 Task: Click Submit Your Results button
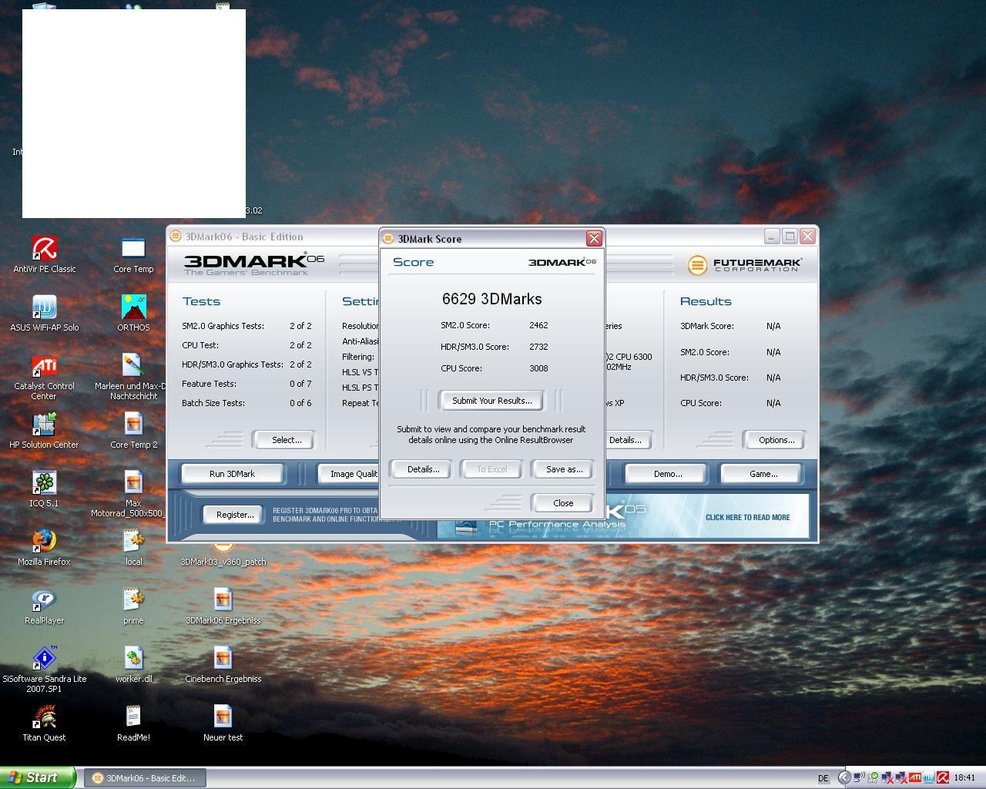point(491,401)
